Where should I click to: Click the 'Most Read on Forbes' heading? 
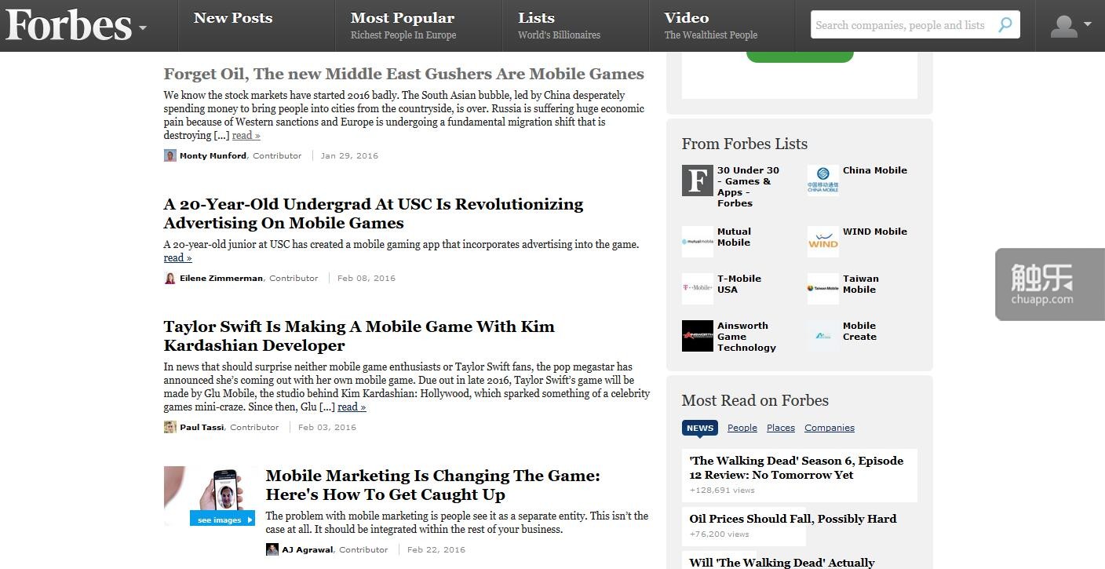755,400
